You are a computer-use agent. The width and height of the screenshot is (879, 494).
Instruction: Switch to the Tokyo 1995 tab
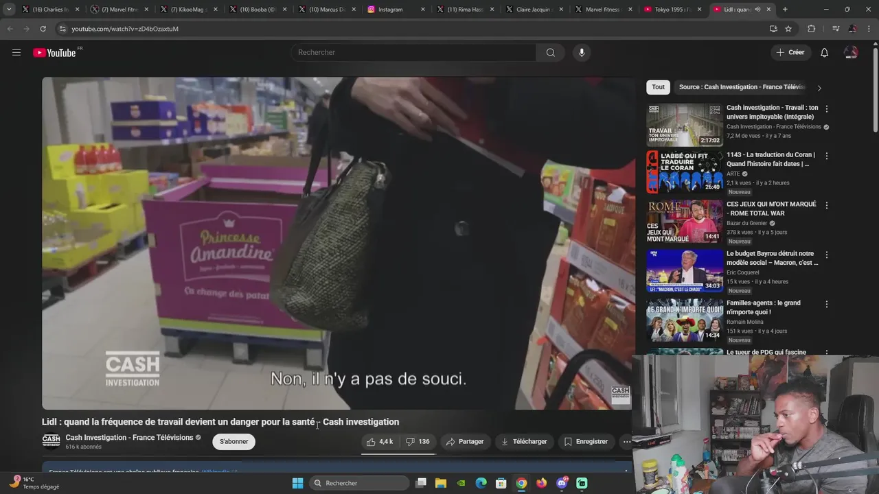click(672, 10)
